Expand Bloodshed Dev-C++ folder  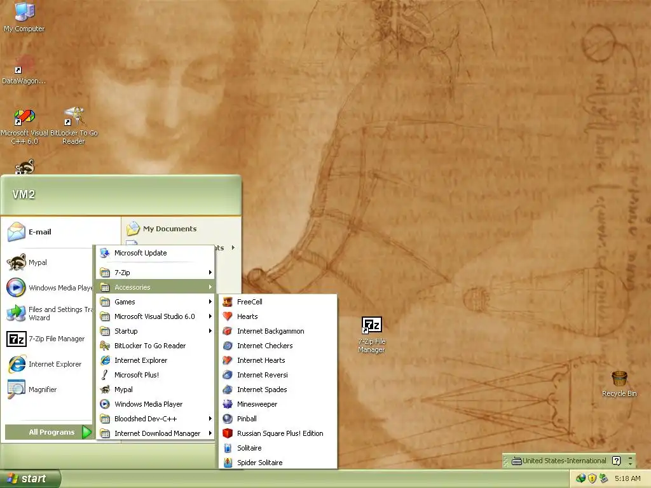(x=155, y=419)
